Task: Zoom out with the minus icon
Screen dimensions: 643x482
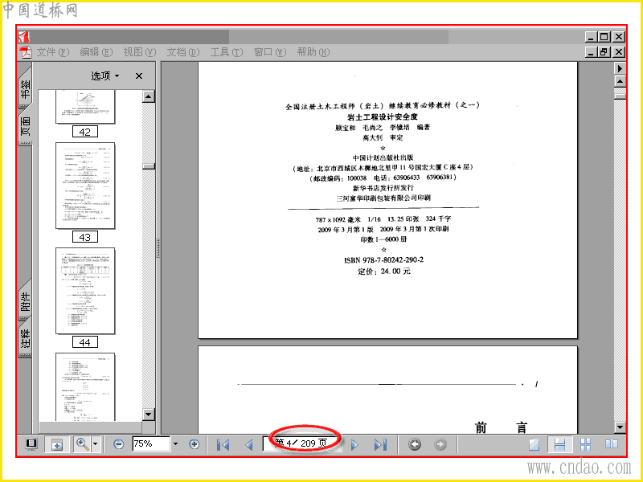Action: point(118,444)
